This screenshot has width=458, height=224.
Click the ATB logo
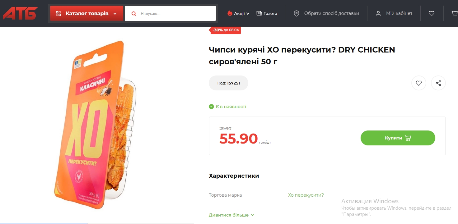[x=20, y=13]
